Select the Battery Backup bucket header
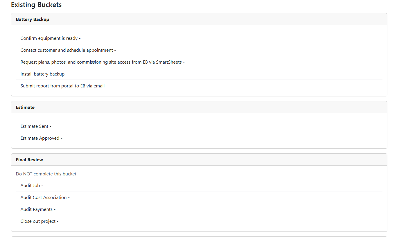This screenshot has height=237, width=408. 33,19
